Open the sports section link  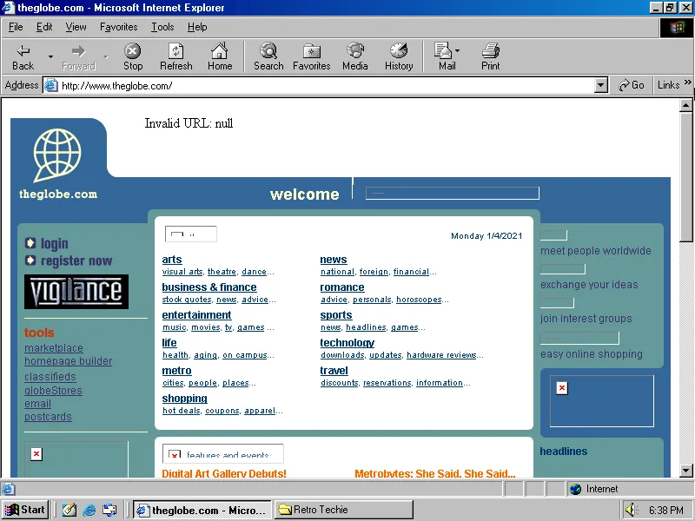(335, 314)
